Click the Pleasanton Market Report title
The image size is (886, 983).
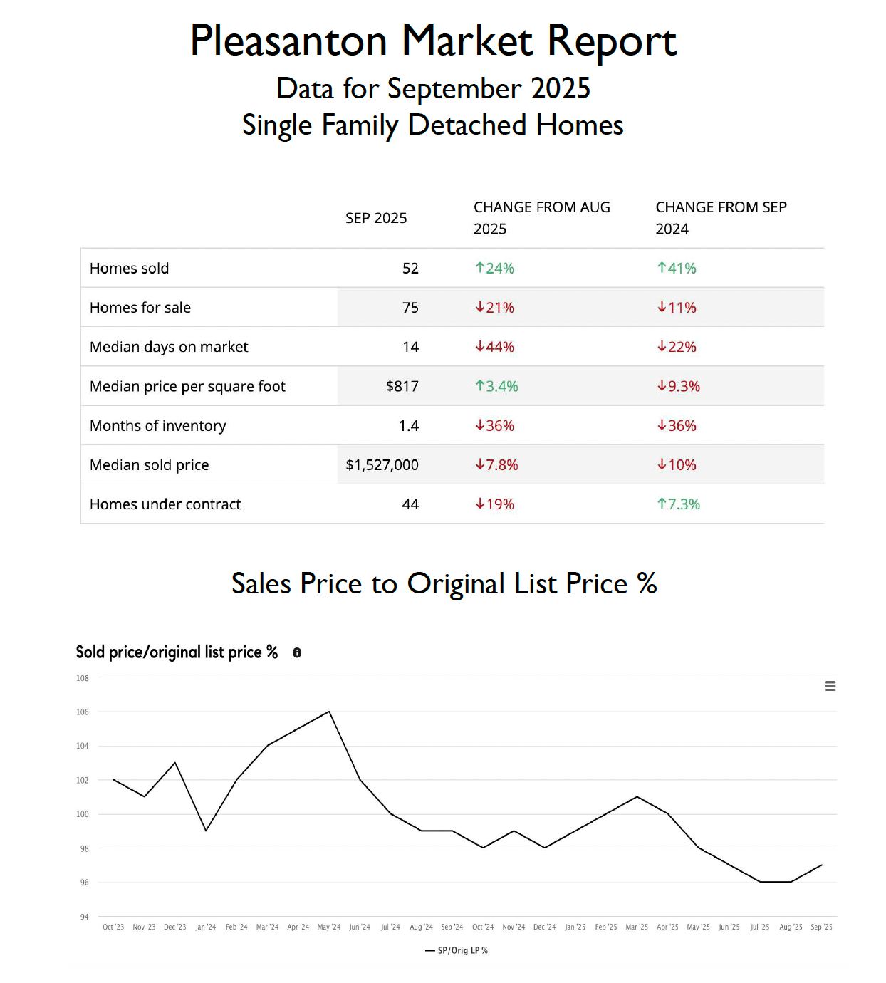(433, 41)
